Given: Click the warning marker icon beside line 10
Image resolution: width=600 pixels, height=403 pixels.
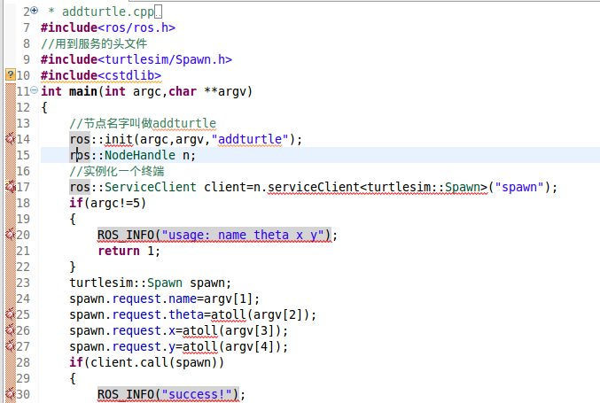Looking at the screenshot, I should 11,75.
